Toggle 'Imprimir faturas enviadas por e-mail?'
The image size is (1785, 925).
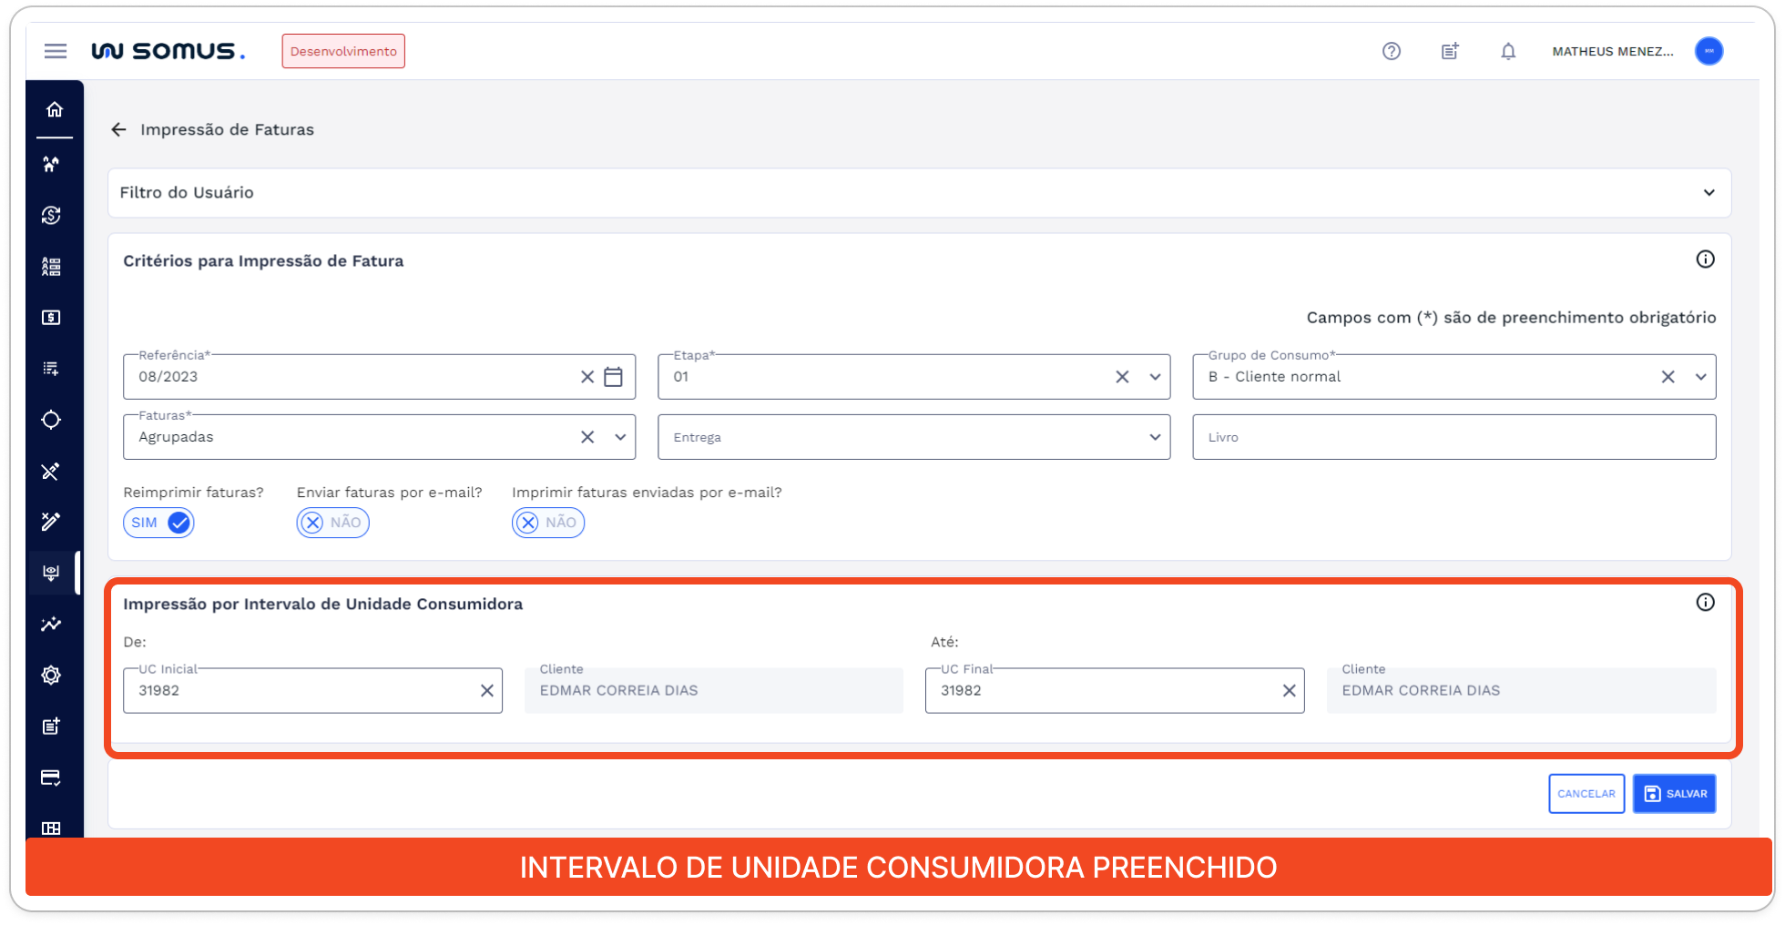click(547, 522)
